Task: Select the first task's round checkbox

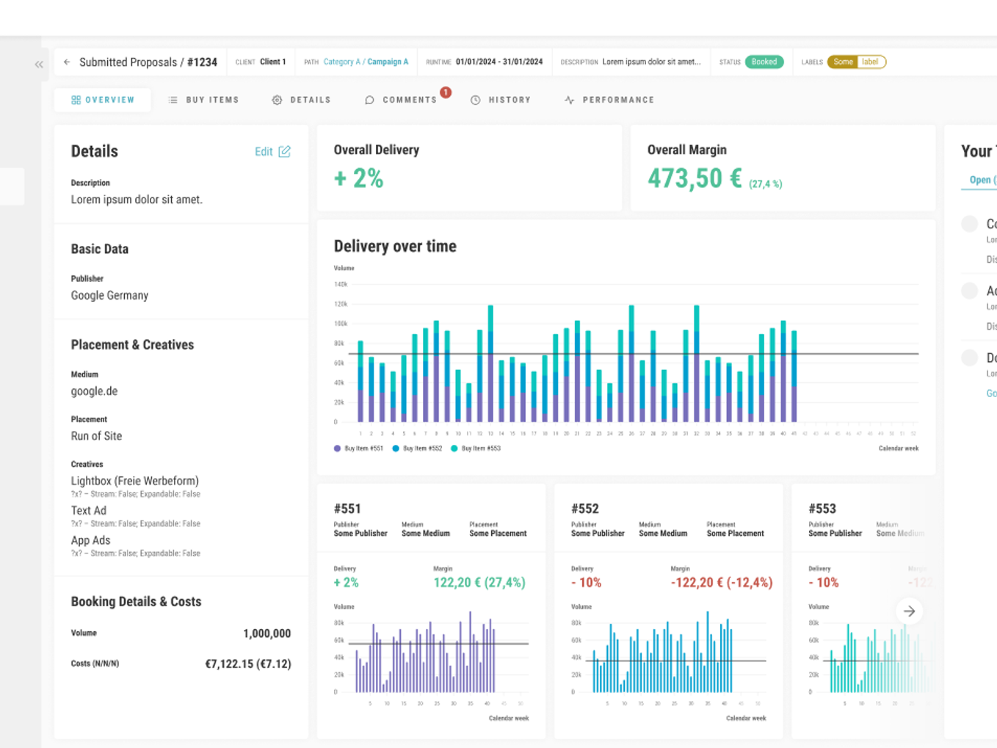Action: click(970, 224)
